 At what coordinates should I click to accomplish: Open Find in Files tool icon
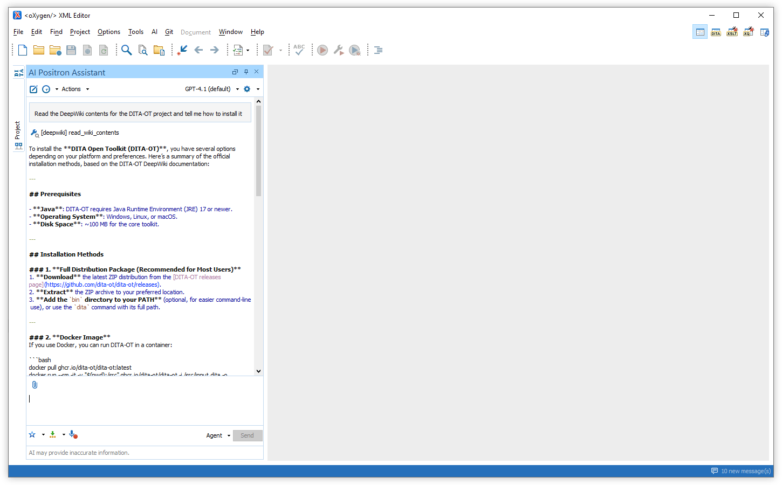143,50
